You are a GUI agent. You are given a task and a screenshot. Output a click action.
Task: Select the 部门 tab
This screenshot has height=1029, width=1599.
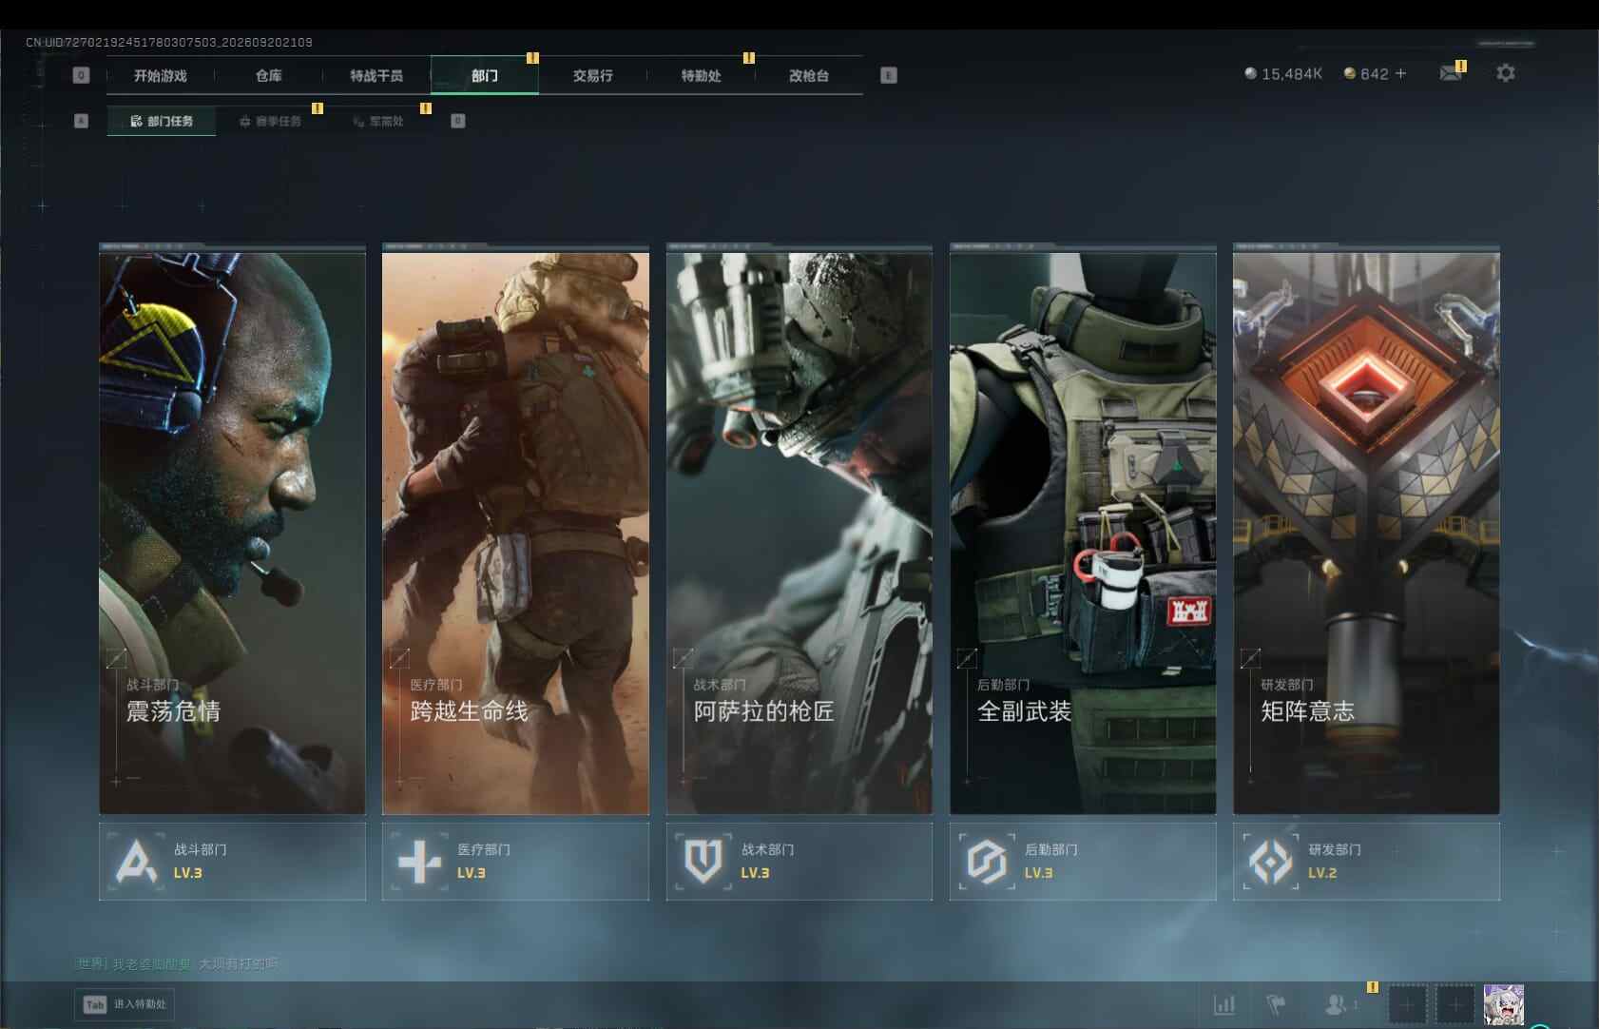[485, 76]
